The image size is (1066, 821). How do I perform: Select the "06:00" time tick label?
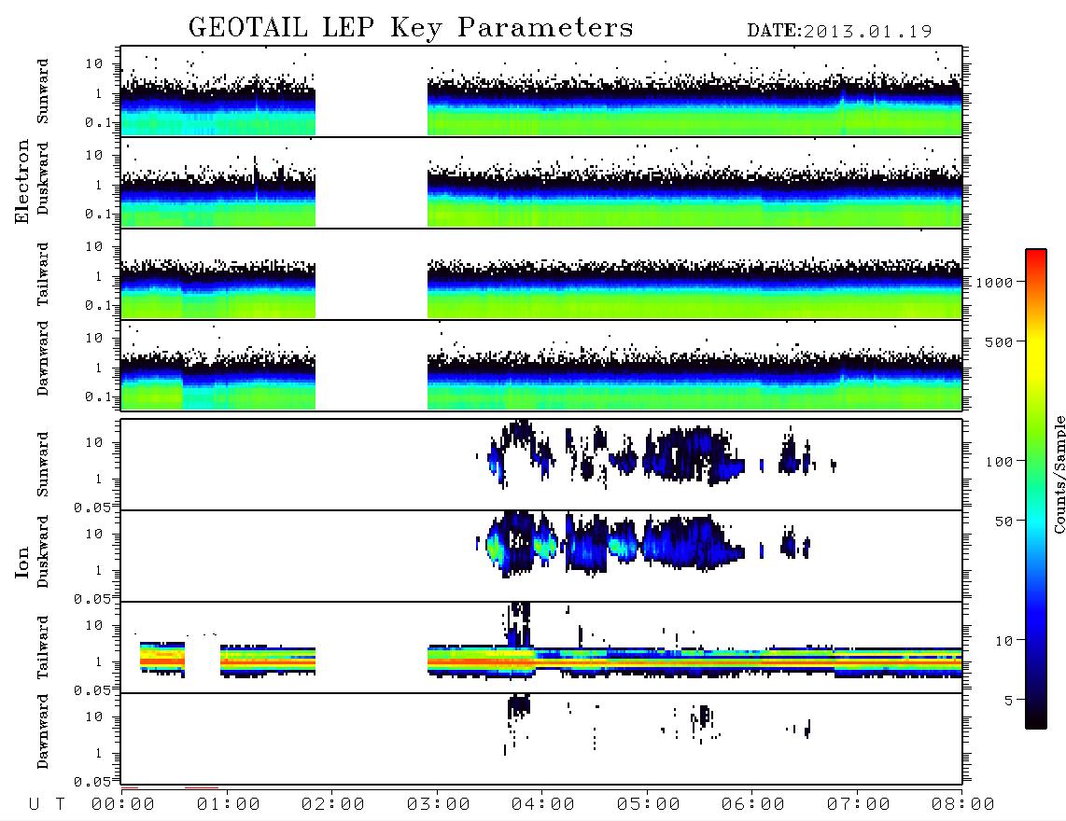[753, 804]
